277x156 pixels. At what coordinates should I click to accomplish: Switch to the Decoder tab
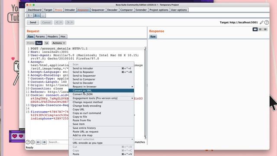coord(112,10)
